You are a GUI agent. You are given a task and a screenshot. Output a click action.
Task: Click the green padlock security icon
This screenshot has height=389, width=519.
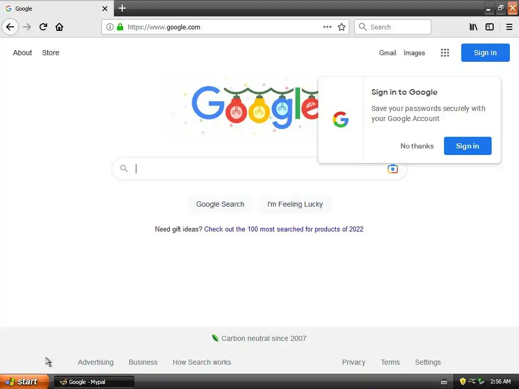point(120,27)
